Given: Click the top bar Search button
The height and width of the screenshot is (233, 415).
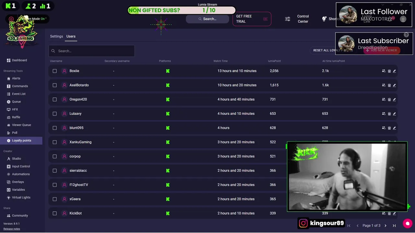Looking at the screenshot, I should (x=207, y=19).
